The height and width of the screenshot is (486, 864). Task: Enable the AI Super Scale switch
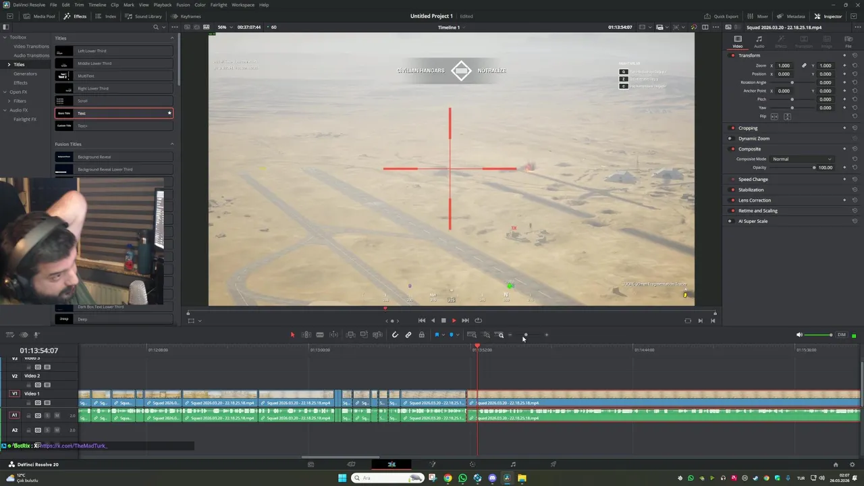point(732,221)
